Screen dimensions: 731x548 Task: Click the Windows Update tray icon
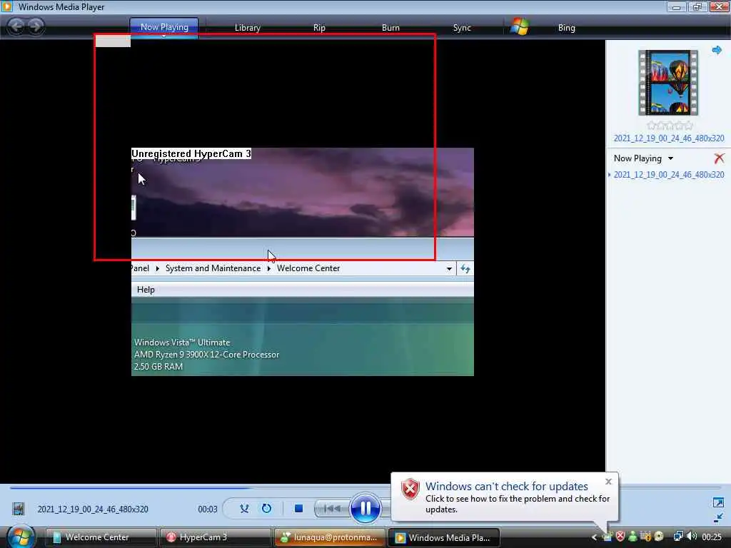pos(607,537)
